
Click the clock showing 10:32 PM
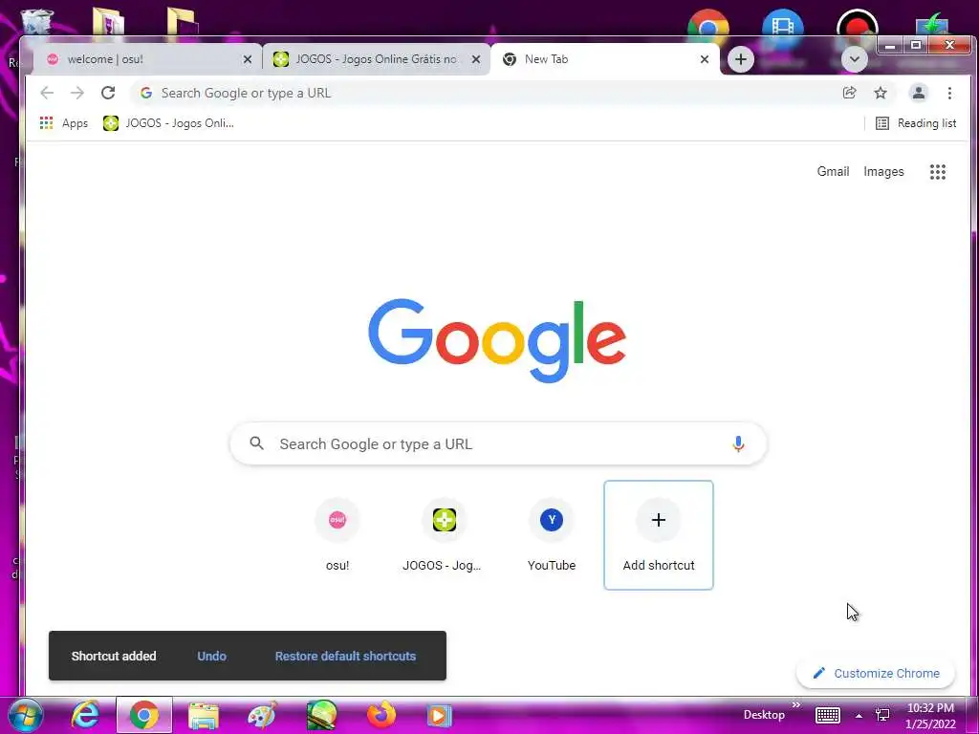[930, 716]
